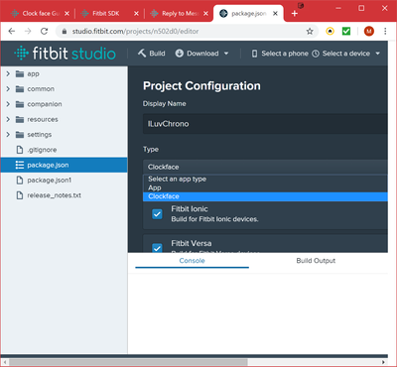Click the package.json list icon
This screenshot has height=367, width=397.
20,165
